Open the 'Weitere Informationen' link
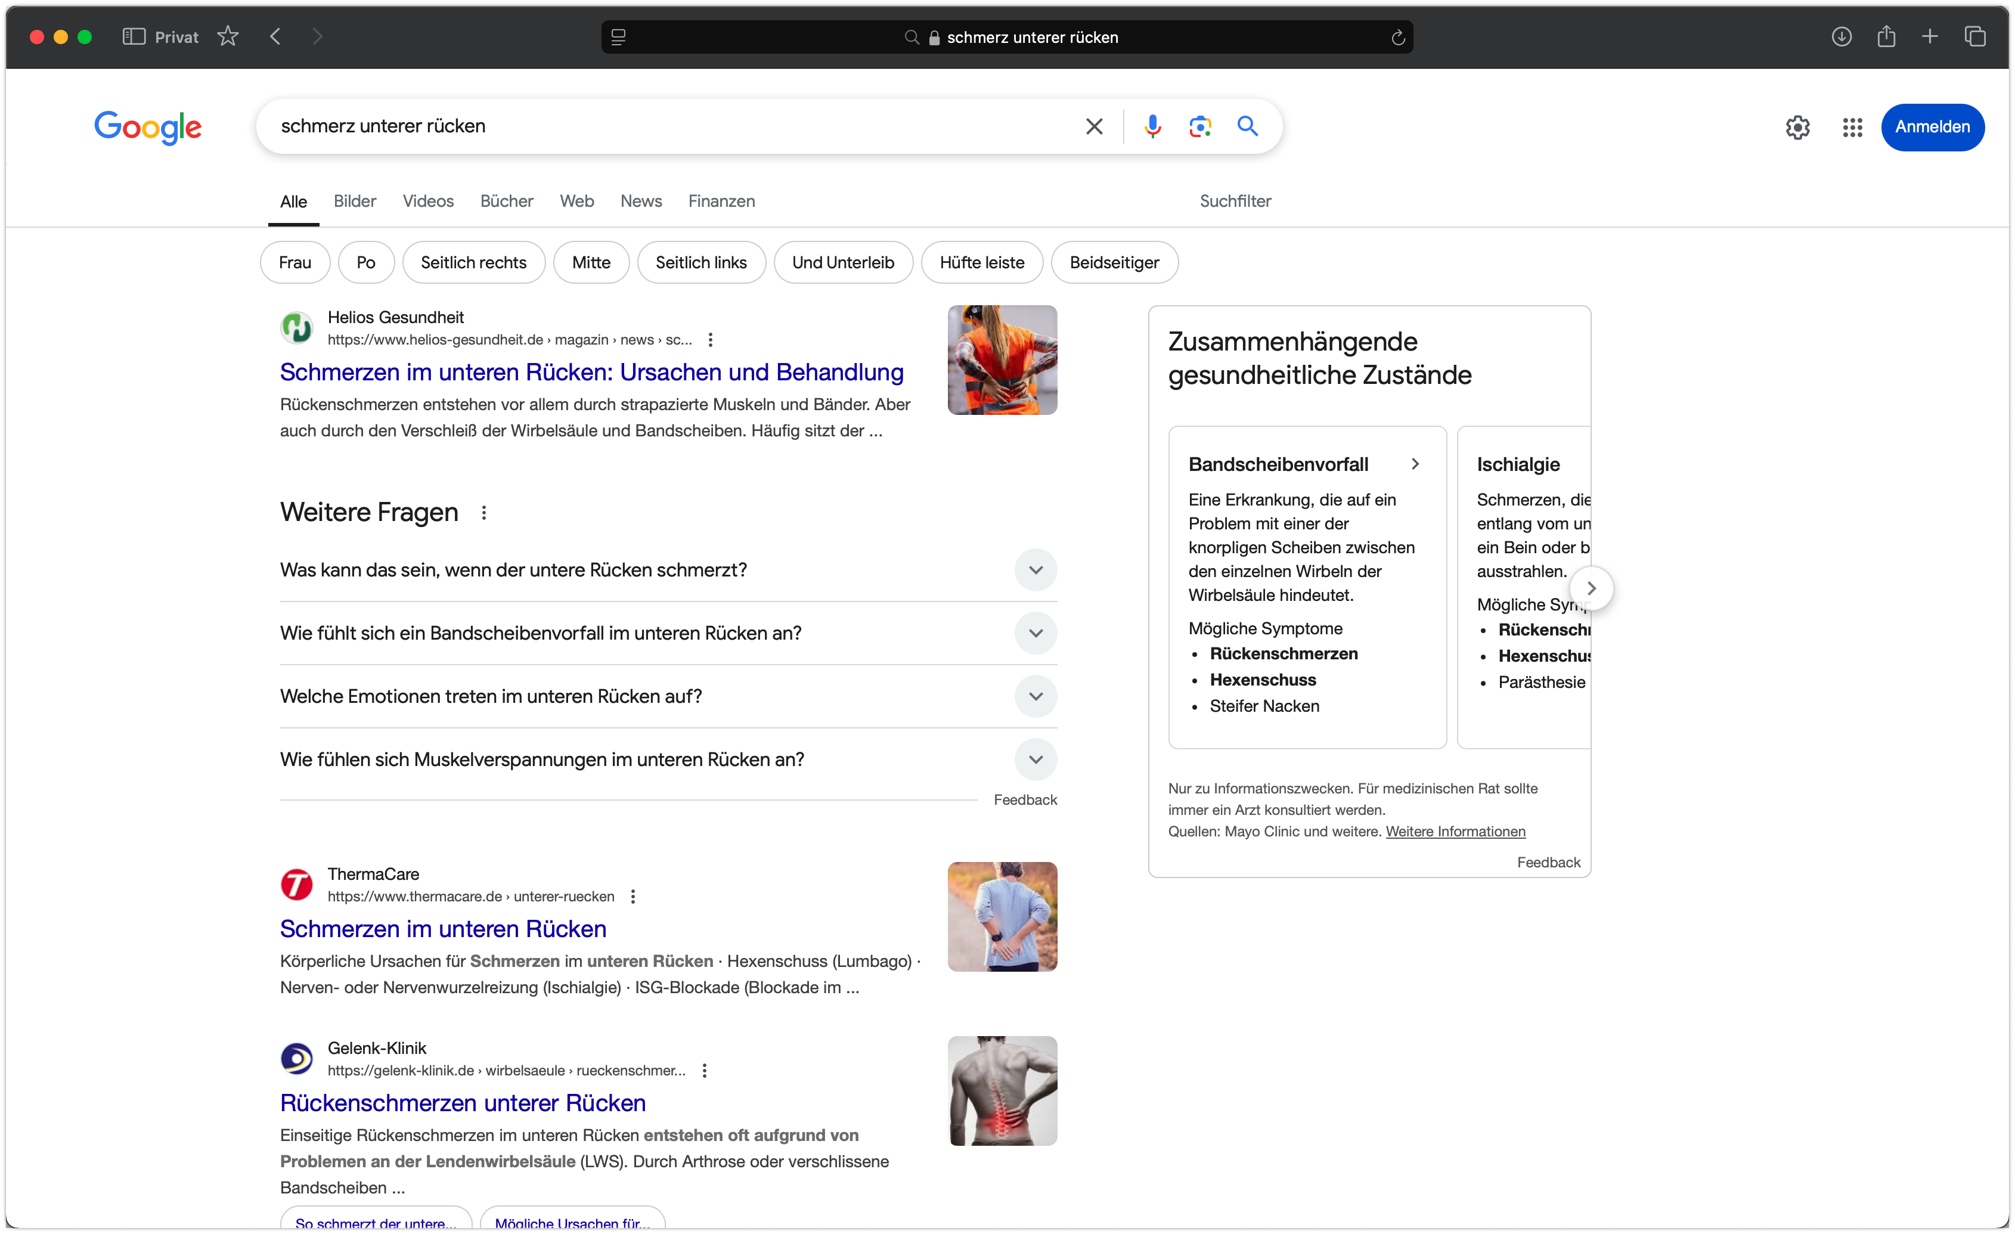The height and width of the screenshot is (1234, 2015). coord(1456,832)
